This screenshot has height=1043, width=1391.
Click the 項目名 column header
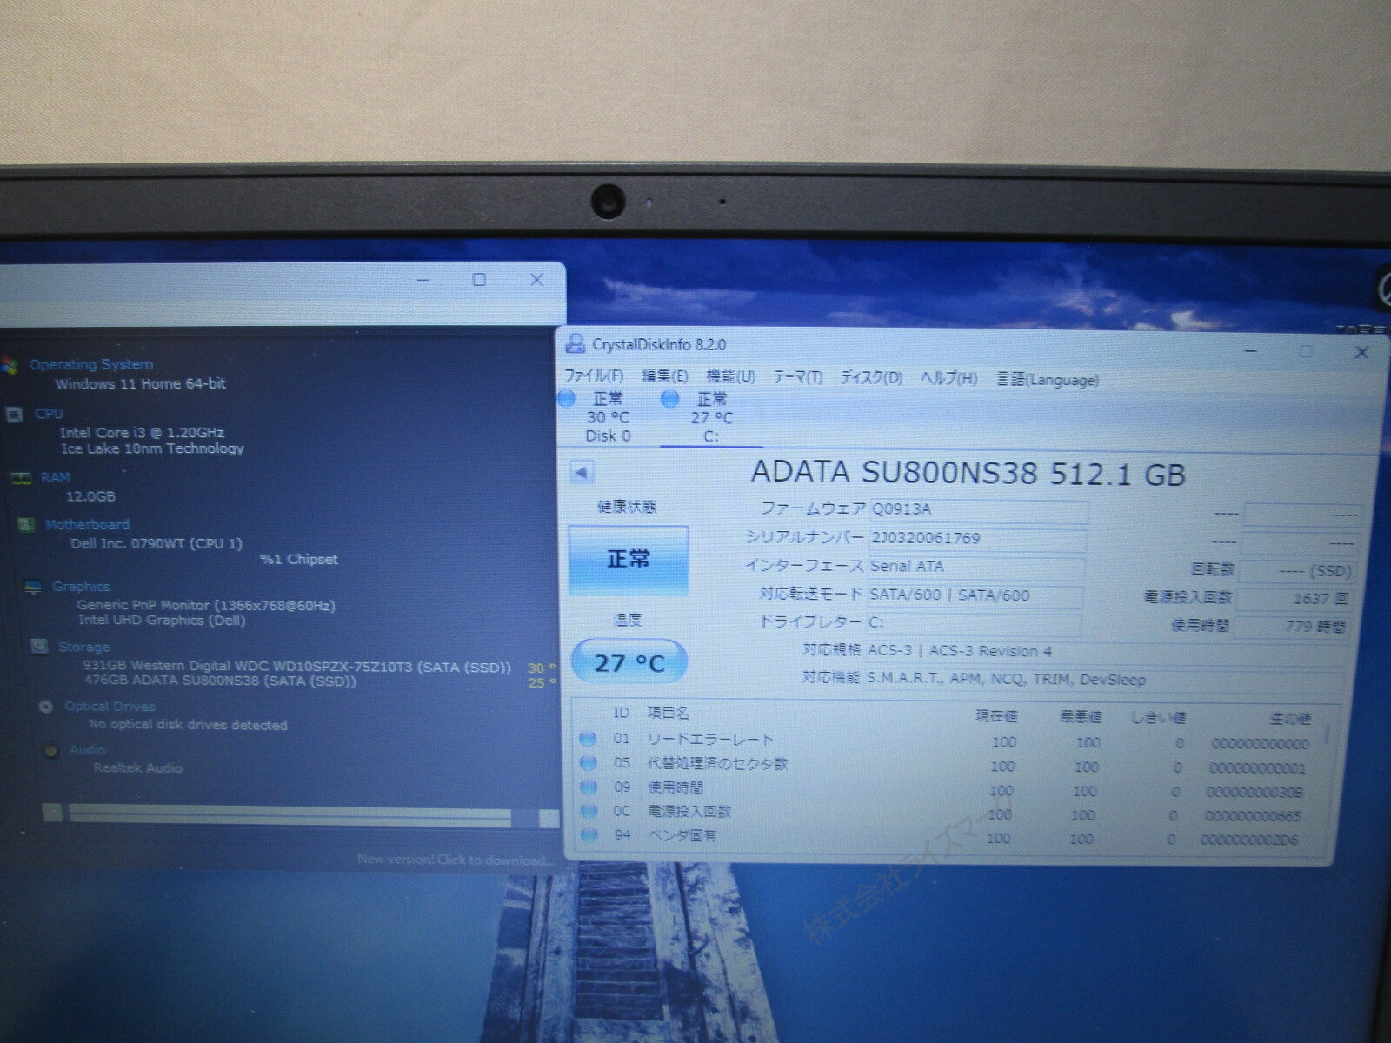pos(669,713)
